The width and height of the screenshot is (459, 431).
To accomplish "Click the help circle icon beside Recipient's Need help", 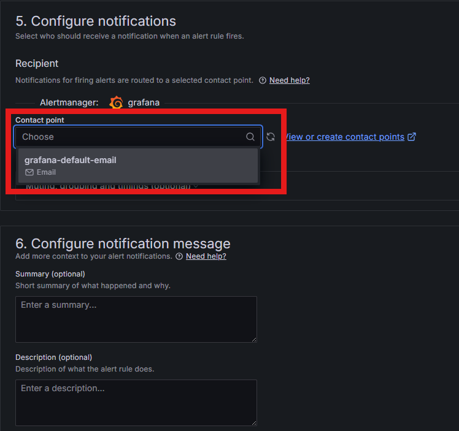I will coord(263,80).
